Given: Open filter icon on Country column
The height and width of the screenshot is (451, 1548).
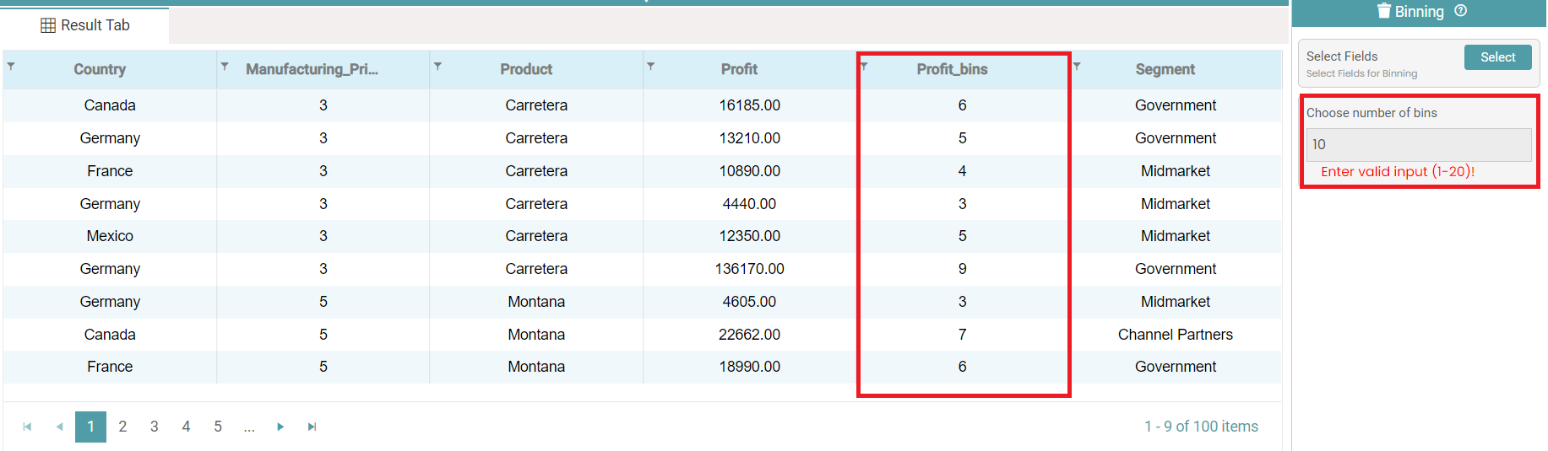Looking at the screenshot, I should [x=10, y=65].
